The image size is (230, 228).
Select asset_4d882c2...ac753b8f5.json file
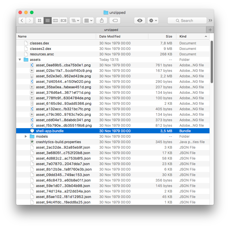point(113,158)
